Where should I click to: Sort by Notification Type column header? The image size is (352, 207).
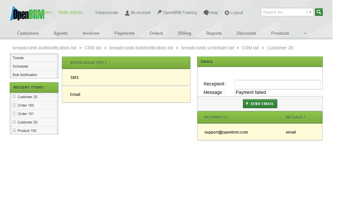(88, 63)
